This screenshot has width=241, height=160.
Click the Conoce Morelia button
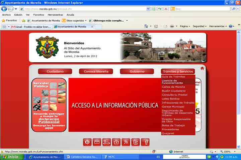click(96, 71)
